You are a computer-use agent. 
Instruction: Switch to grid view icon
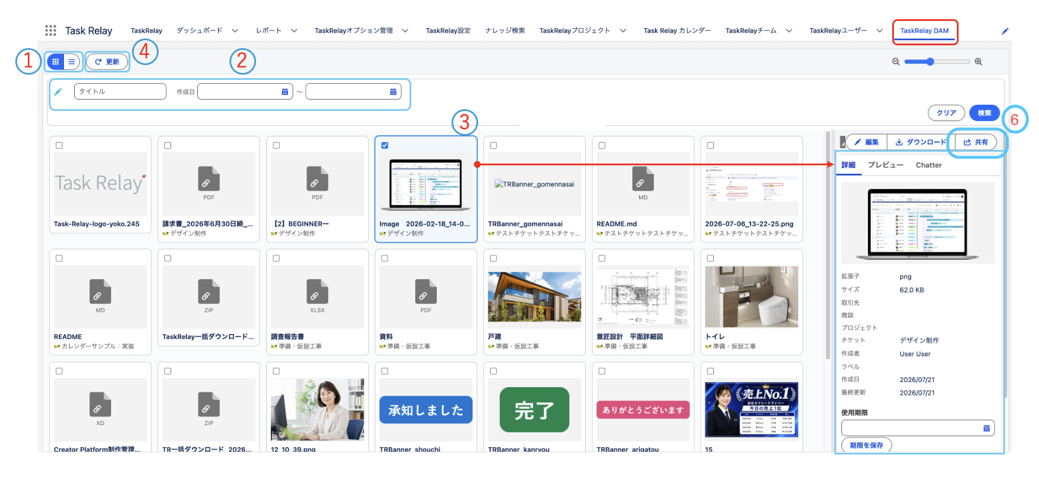pyautogui.click(x=56, y=62)
